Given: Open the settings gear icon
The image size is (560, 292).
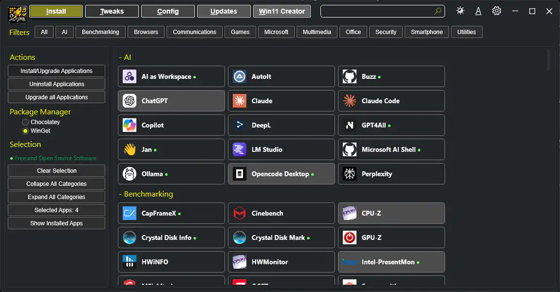Looking at the screenshot, I should (496, 11).
